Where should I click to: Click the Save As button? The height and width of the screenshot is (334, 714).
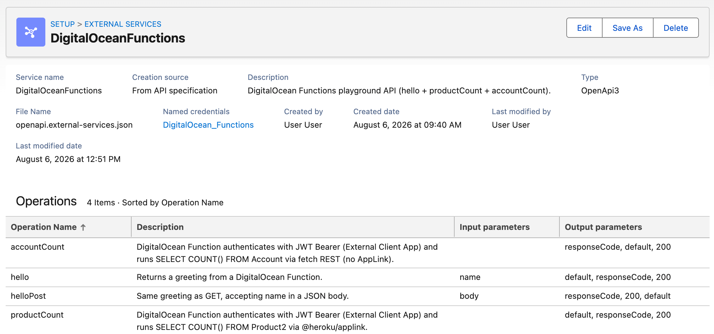[x=627, y=28]
